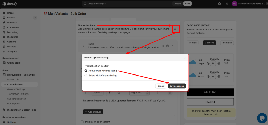Open the Radio option gear settings
This screenshot has width=268, height=125.
(x=167, y=46)
